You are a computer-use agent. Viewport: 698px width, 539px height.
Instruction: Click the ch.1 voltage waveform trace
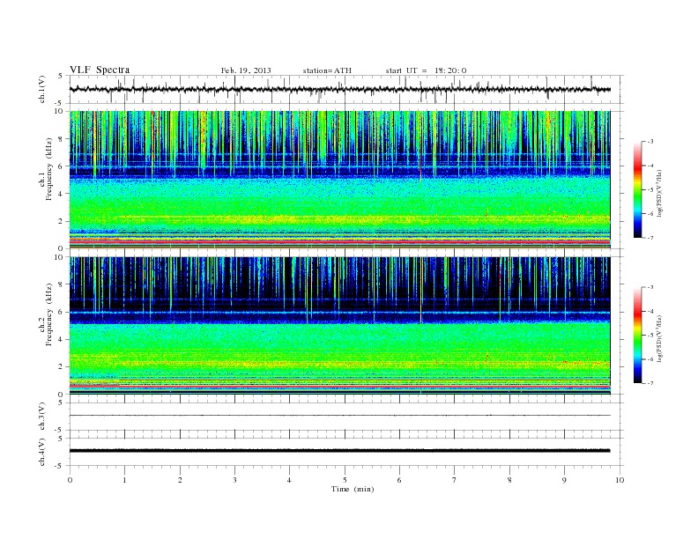[339, 89]
